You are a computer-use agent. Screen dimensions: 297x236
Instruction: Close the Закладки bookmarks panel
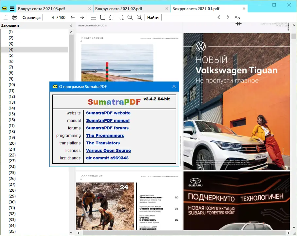pos(71,25)
